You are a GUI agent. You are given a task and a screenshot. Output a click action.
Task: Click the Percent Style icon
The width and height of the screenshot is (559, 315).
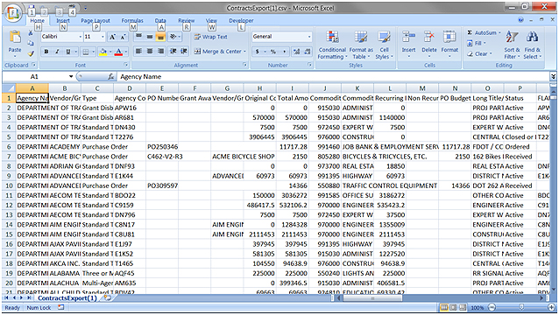273,52
